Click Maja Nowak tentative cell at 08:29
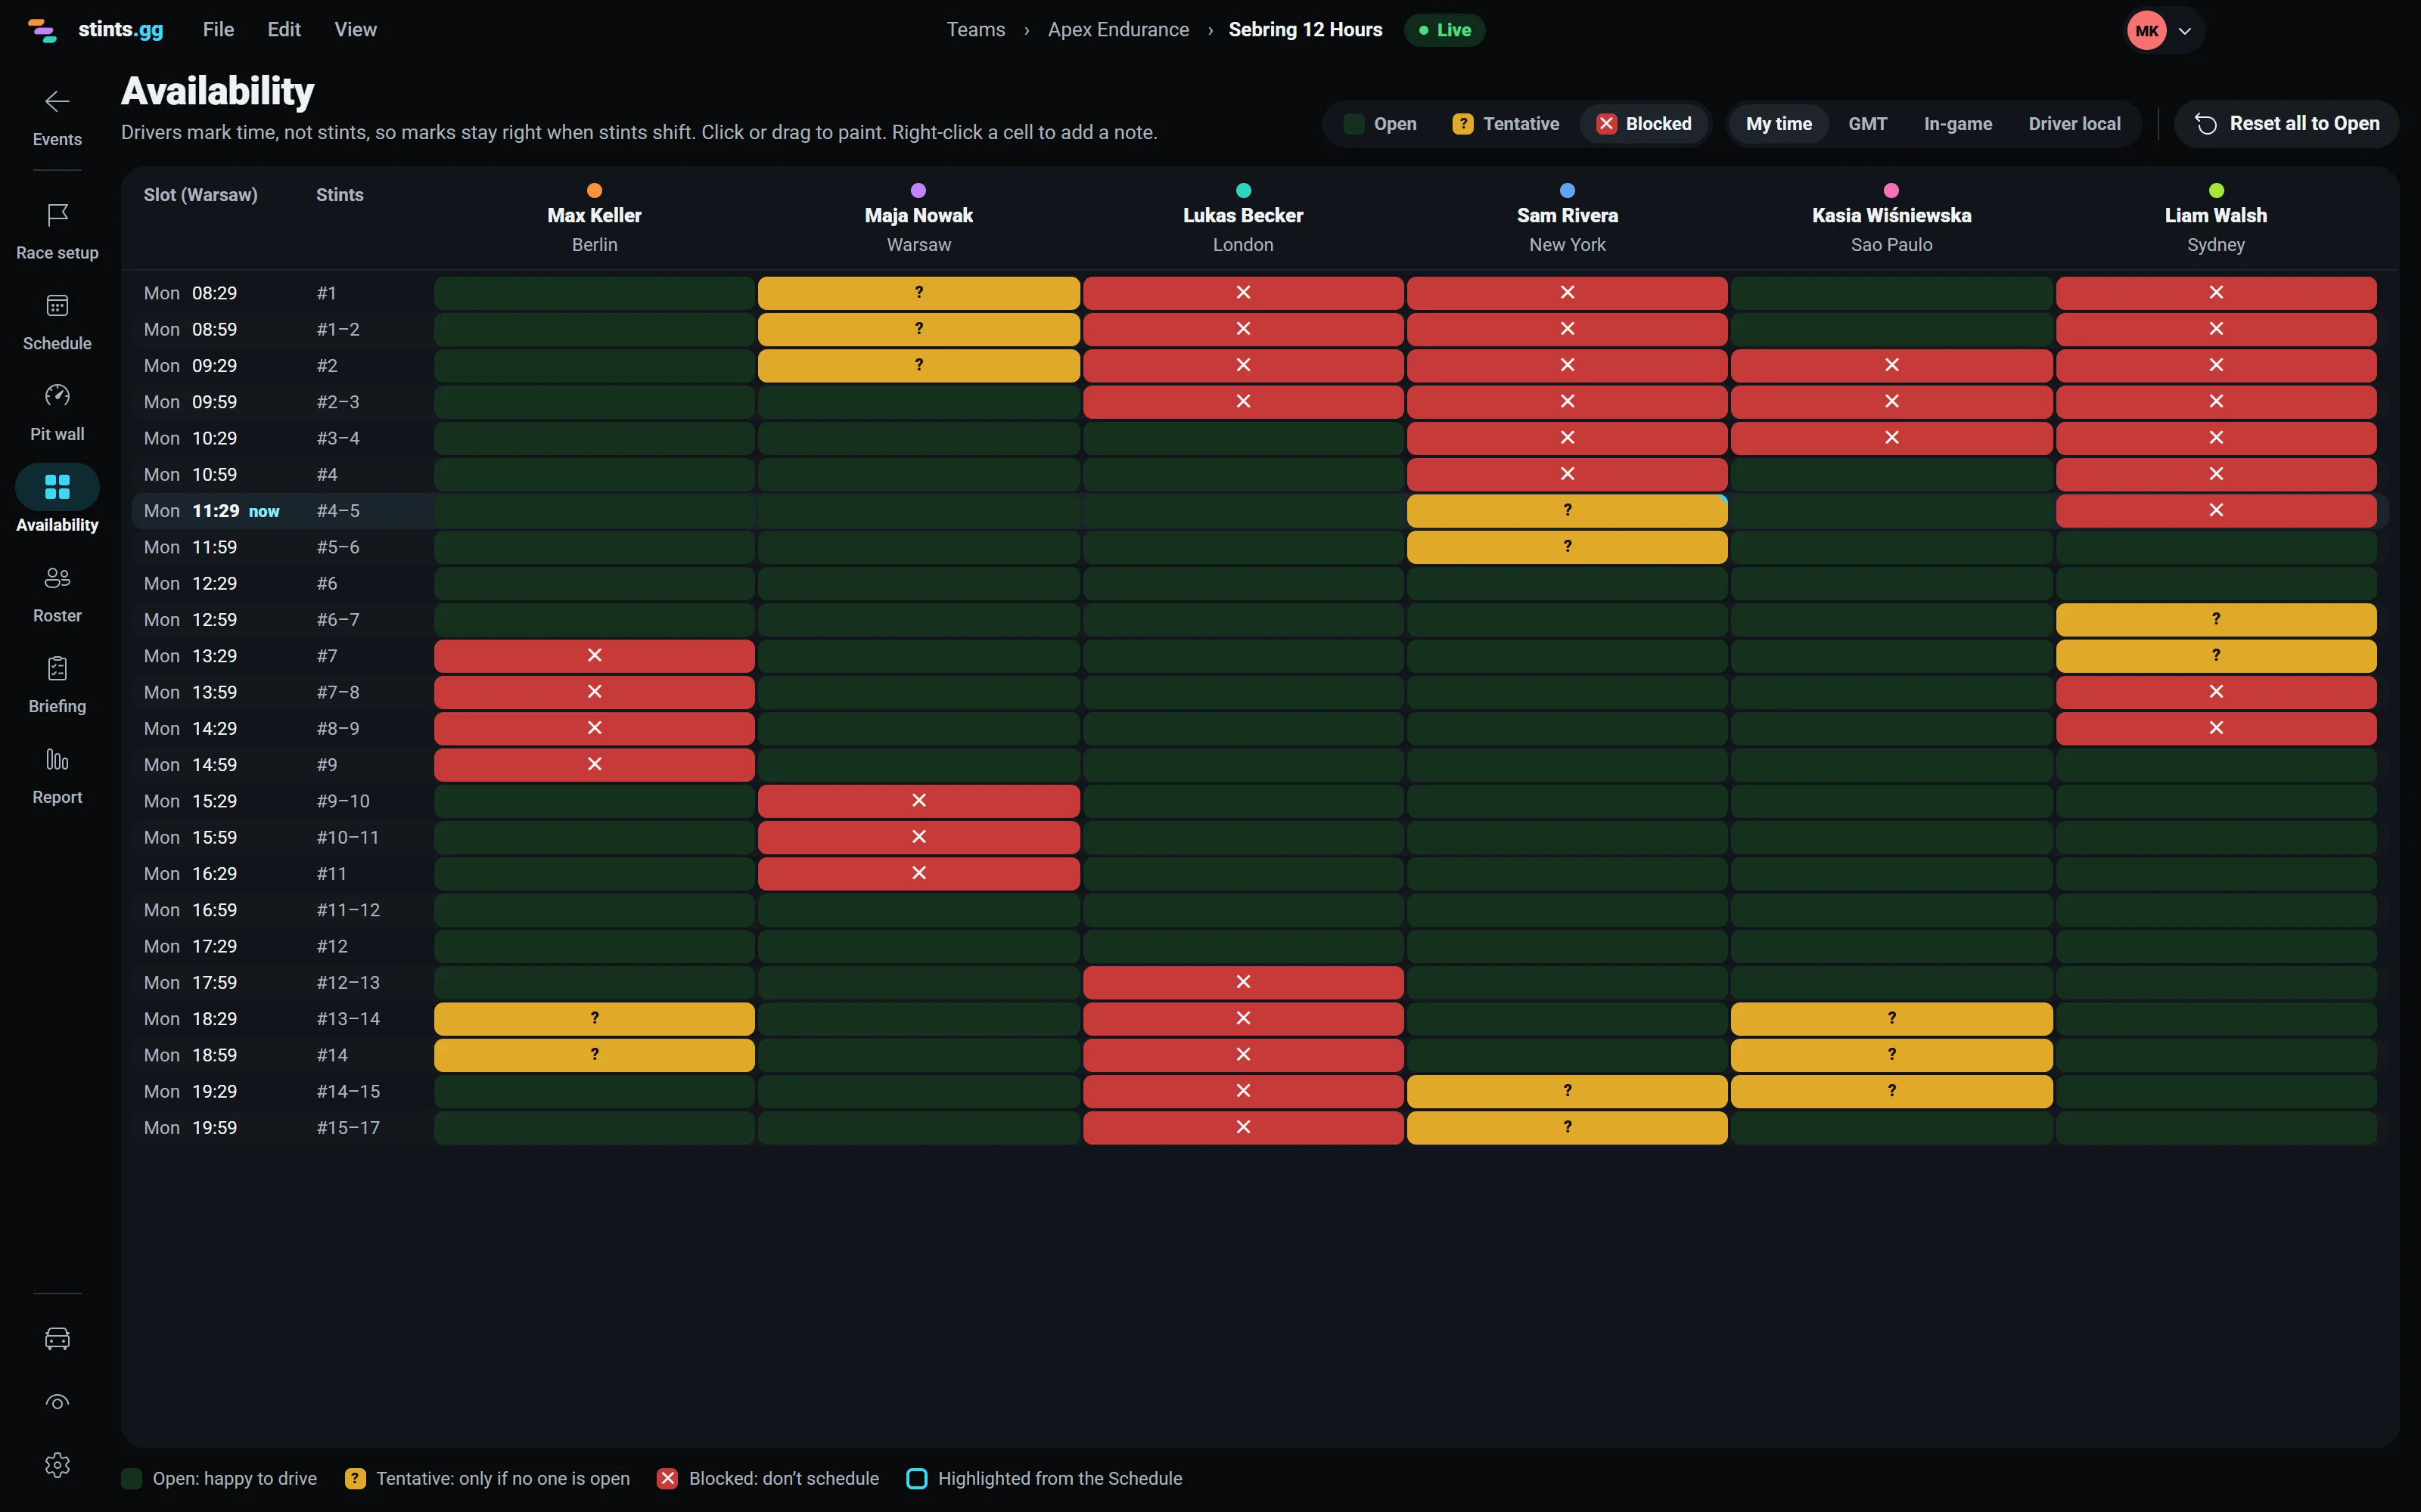2421x1512 pixels. point(918,293)
